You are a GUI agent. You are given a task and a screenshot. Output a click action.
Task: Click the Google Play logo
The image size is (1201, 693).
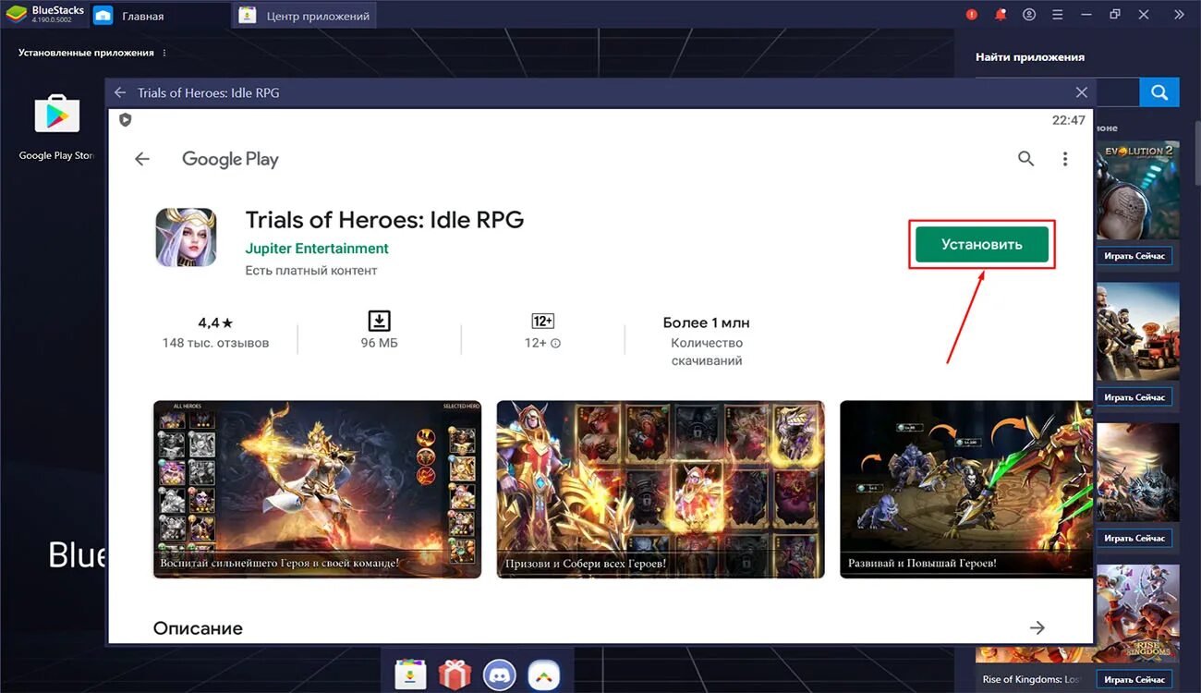coord(230,159)
